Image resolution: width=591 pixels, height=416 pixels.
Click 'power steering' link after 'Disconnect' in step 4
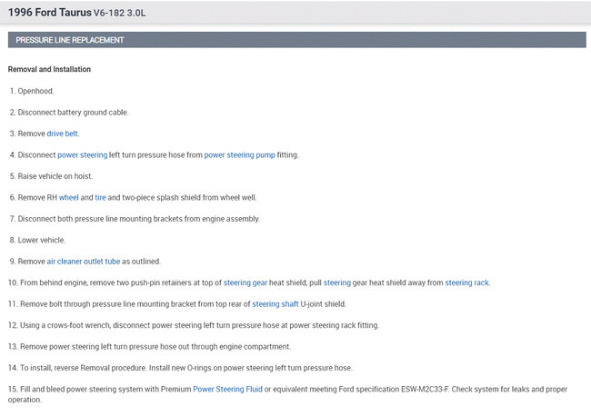click(x=82, y=155)
